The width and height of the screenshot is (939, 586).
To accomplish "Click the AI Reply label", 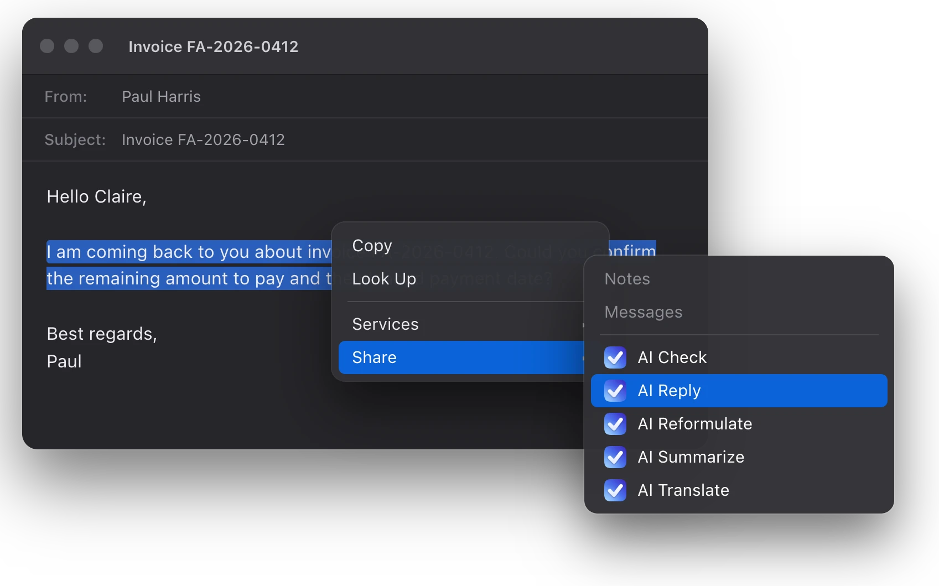I will (x=669, y=391).
